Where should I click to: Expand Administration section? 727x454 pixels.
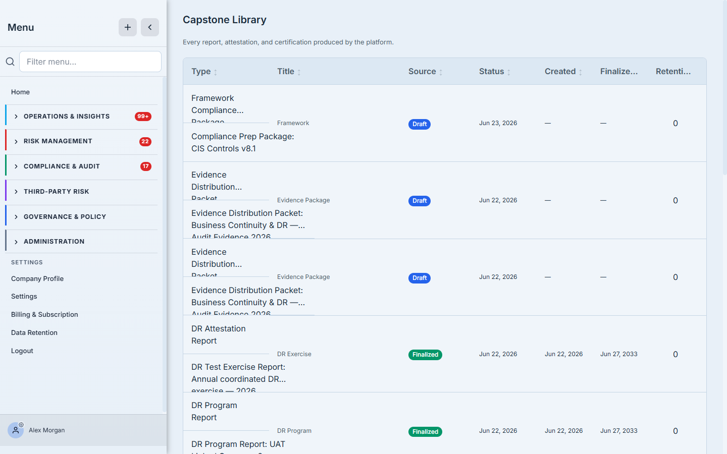[81, 242]
